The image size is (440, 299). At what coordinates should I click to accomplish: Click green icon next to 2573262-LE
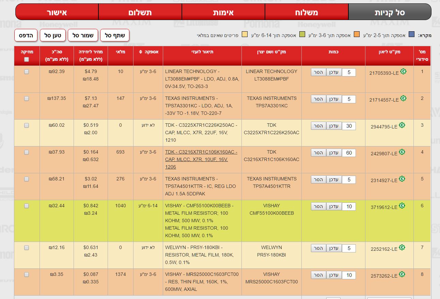click(402, 274)
